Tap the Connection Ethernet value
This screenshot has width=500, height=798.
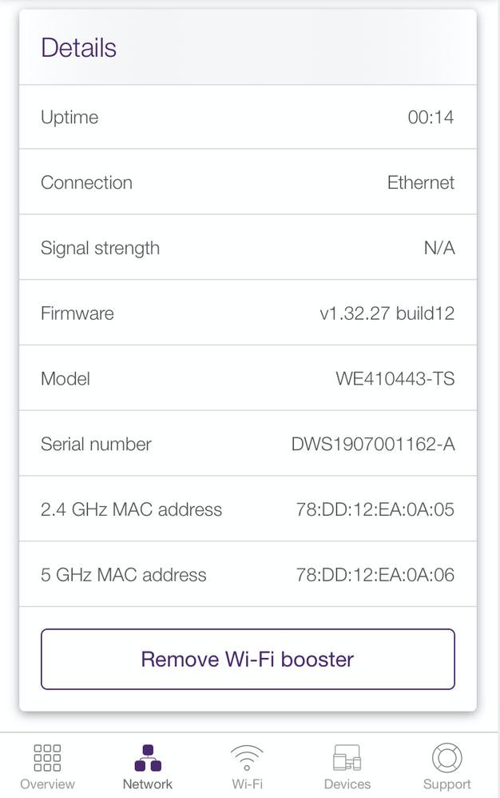point(421,182)
